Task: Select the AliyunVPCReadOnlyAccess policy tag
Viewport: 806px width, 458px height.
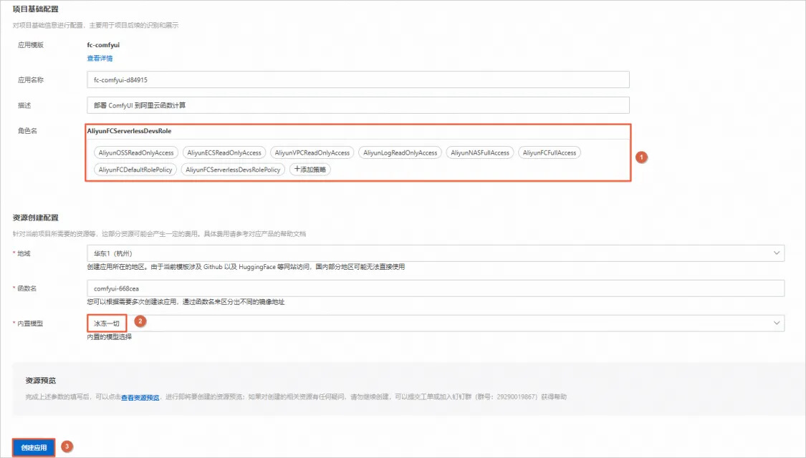Action: tap(312, 152)
